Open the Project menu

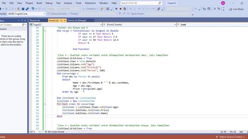tap(29, 3)
